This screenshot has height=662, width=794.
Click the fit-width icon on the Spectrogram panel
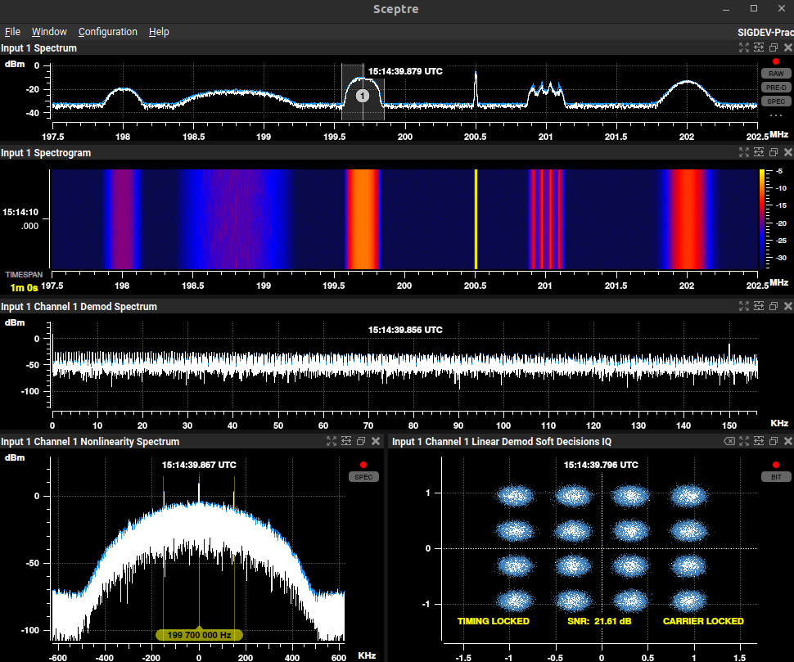(759, 153)
